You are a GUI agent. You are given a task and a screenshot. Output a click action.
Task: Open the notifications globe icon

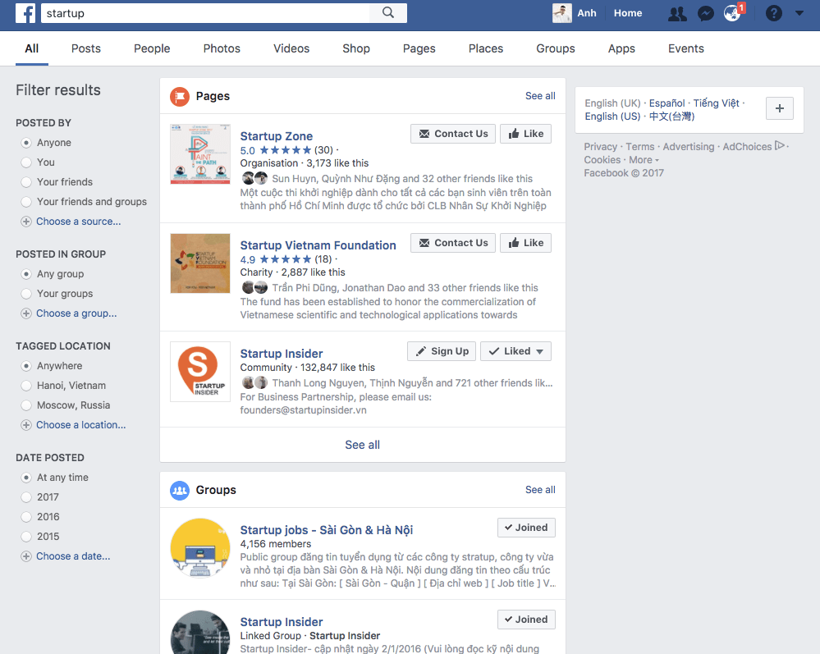(x=732, y=13)
